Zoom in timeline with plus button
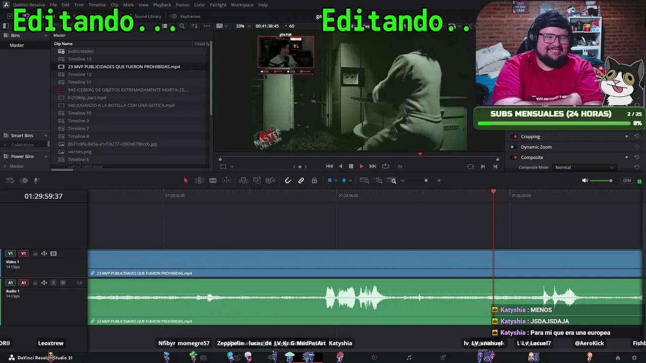This screenshot has width=646, height=363. click(x=439, y=180)
